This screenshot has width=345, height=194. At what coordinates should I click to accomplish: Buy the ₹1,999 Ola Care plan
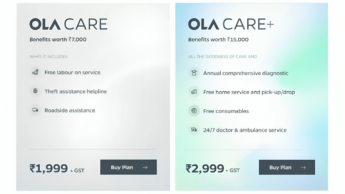(128, 167)
